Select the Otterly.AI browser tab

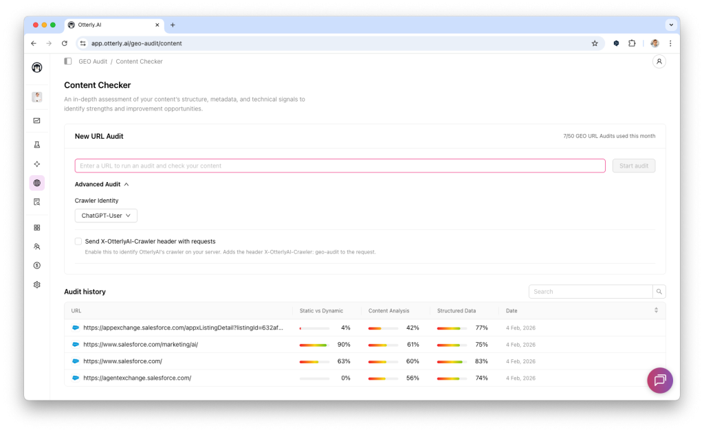tap(114, 25)
